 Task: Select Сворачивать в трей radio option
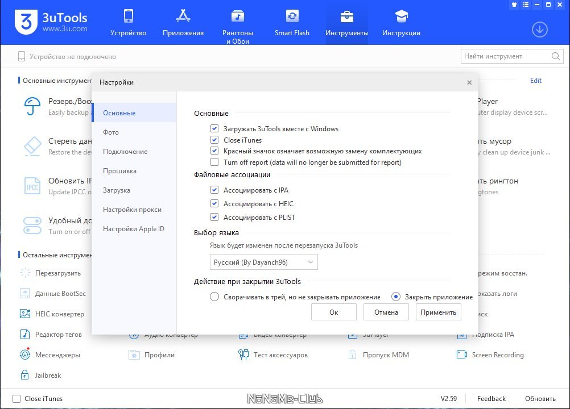(x=214, y=297)
